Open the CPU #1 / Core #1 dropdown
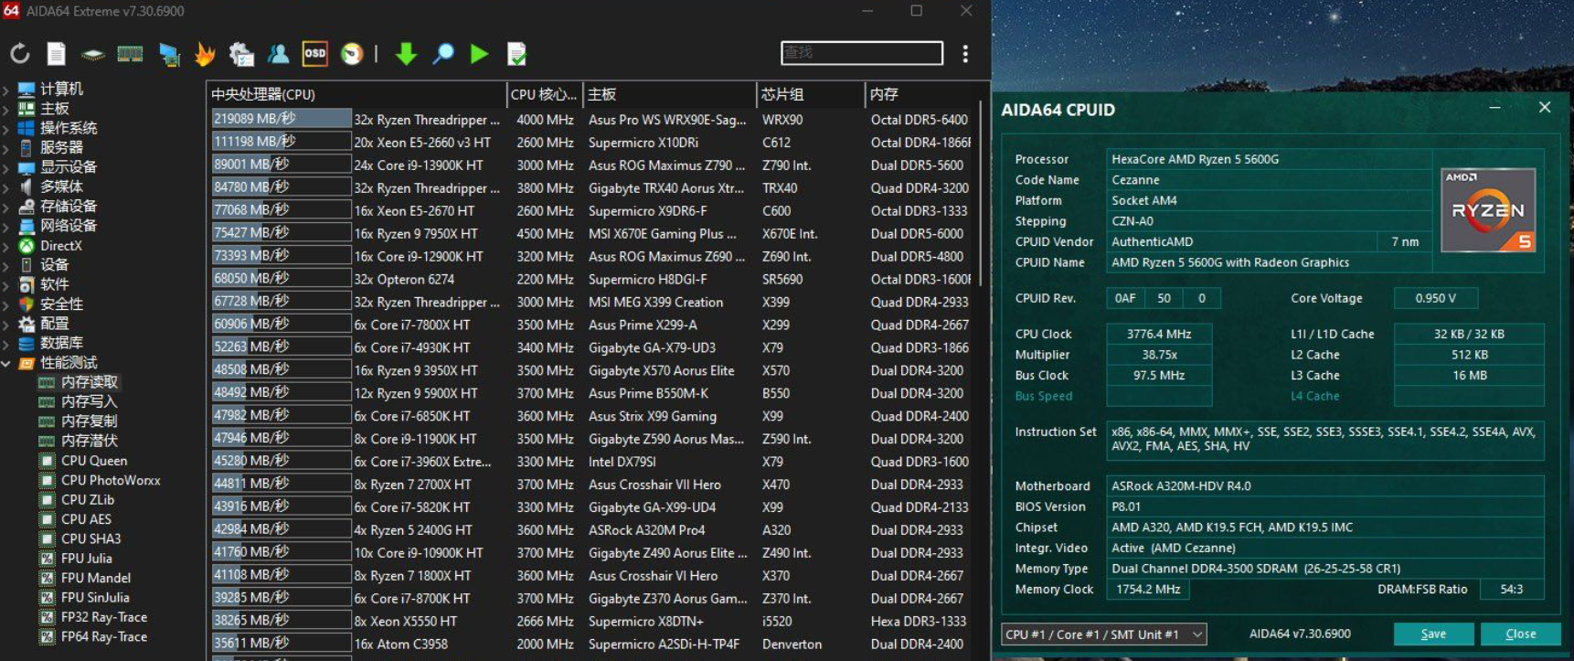The height and width of the screenshot is (661, 1574). [1103, 634]
